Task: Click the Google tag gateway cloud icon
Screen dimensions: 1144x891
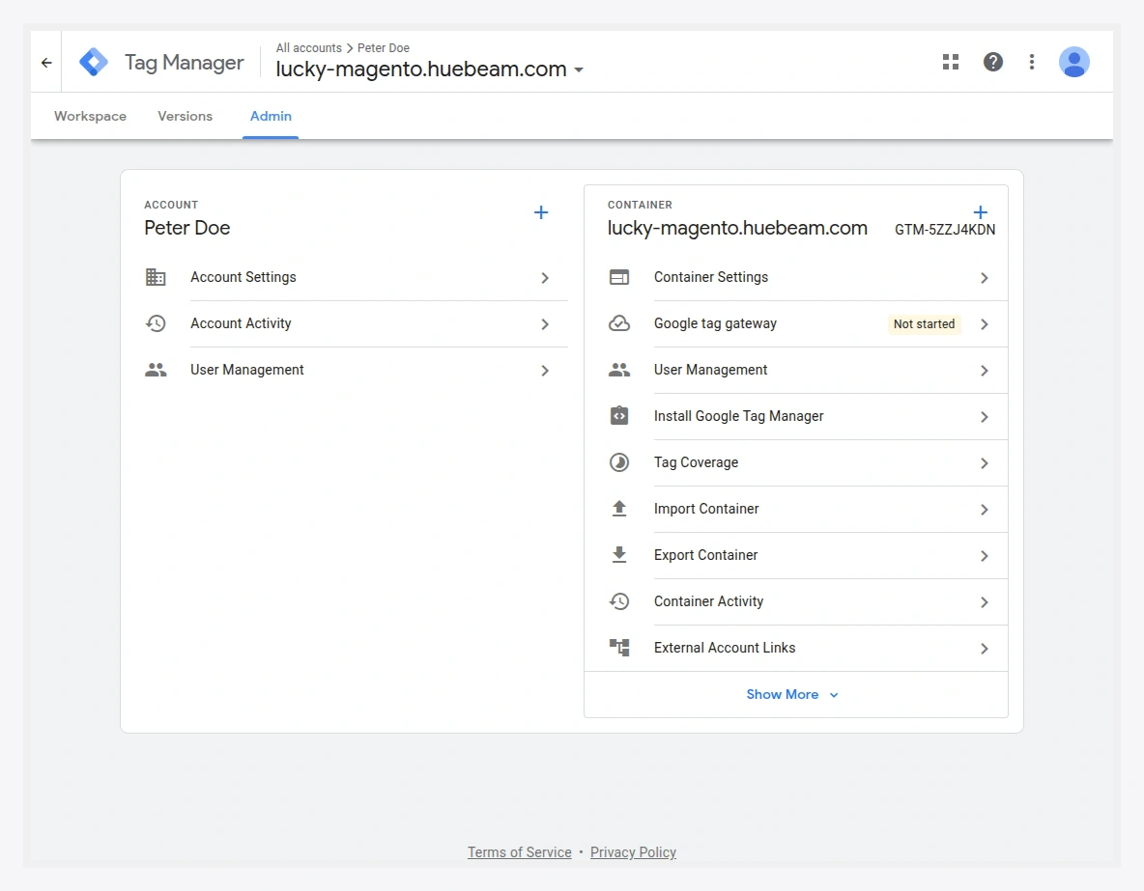Action: pyautogui.click(x=618, y=323)
